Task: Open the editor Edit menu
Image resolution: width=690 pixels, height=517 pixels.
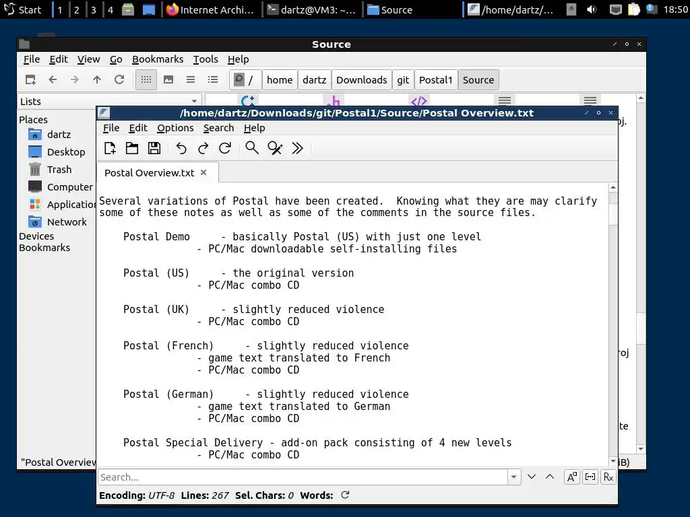Action: 137,128
